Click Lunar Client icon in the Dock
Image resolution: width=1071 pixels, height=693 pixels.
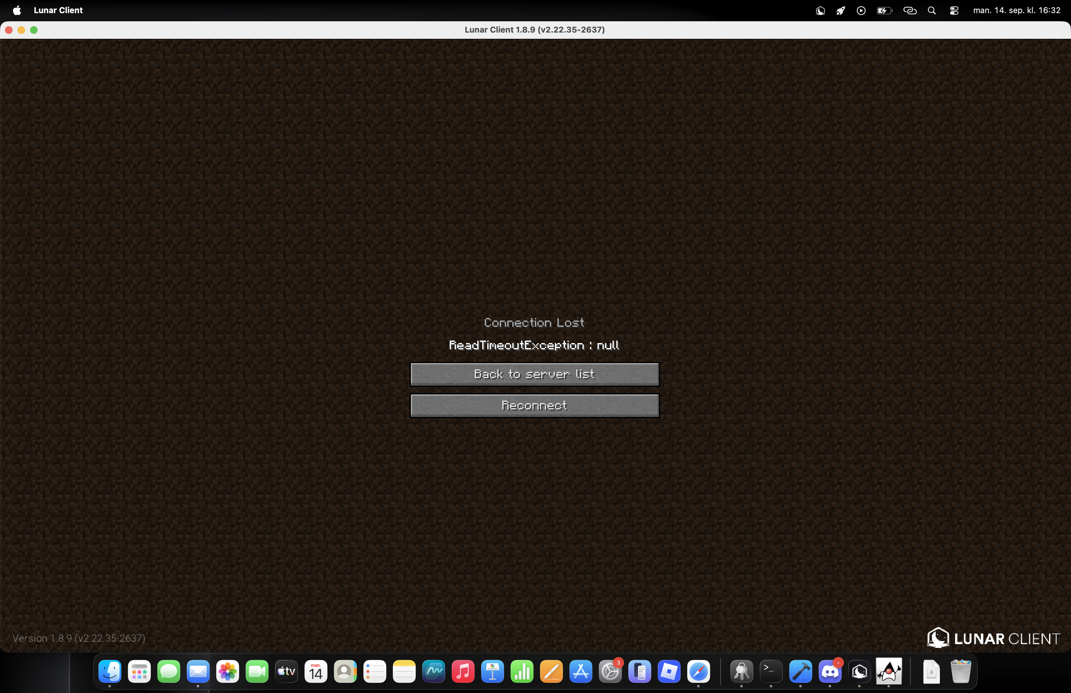click(x=860, y=672)
